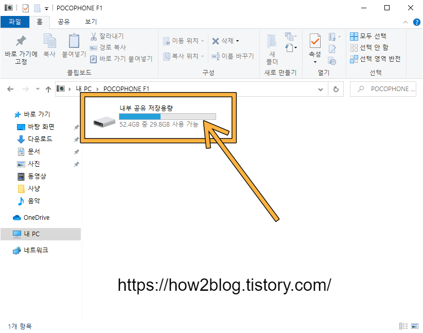
Task: Click Select all (모두 선택)
Action: 368,36
